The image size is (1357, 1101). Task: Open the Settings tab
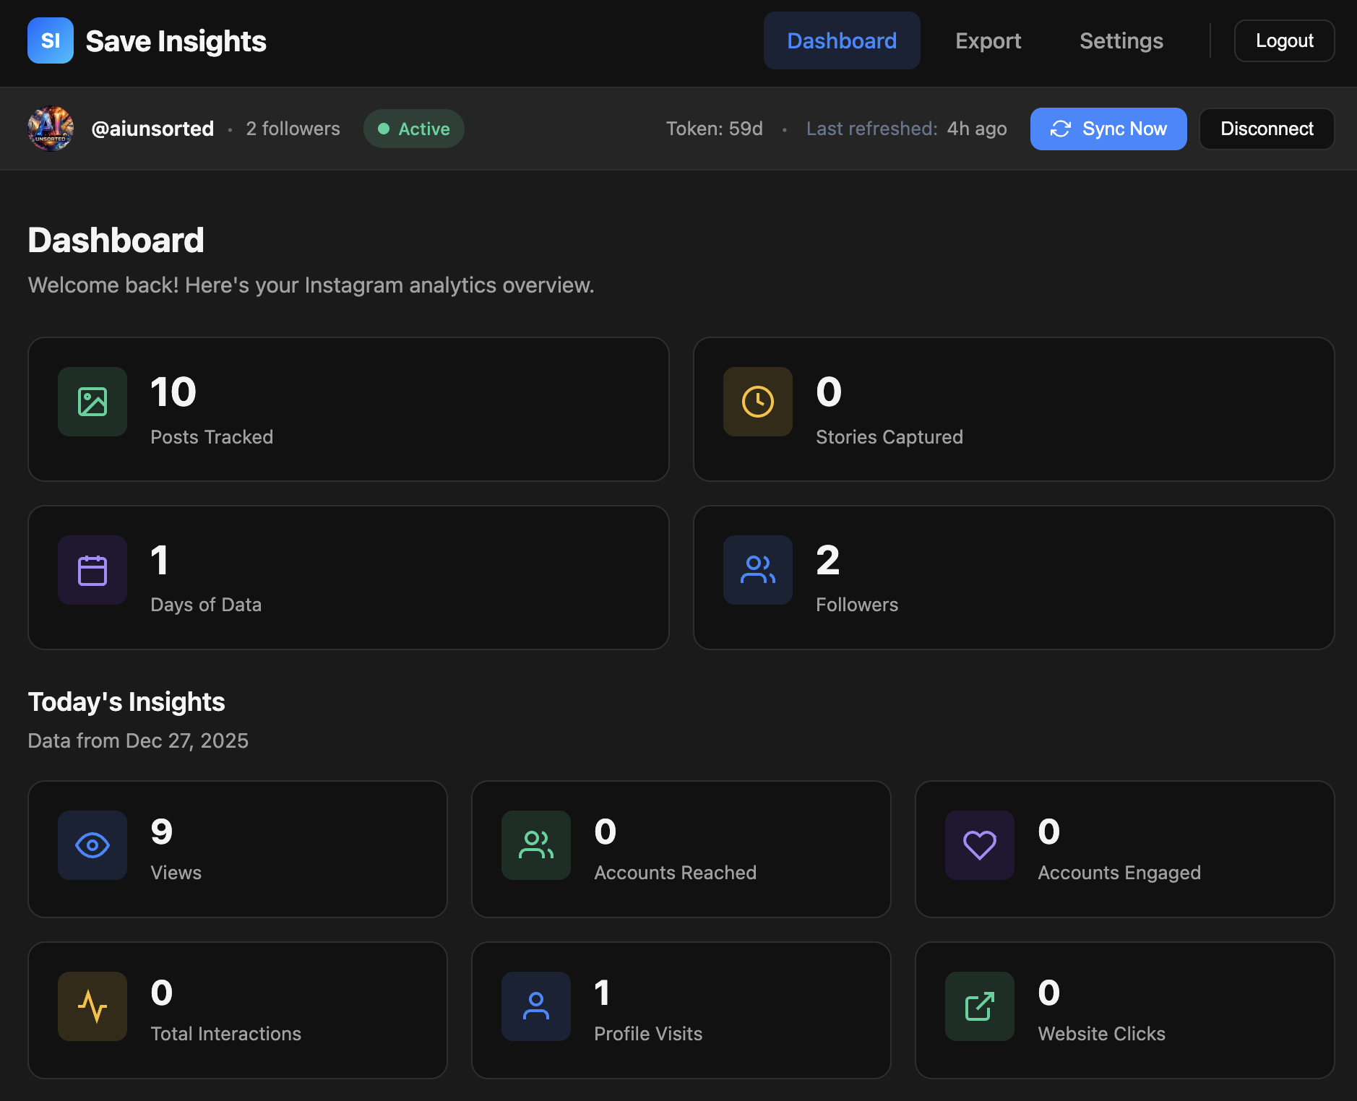click(x=1121, y=40)
